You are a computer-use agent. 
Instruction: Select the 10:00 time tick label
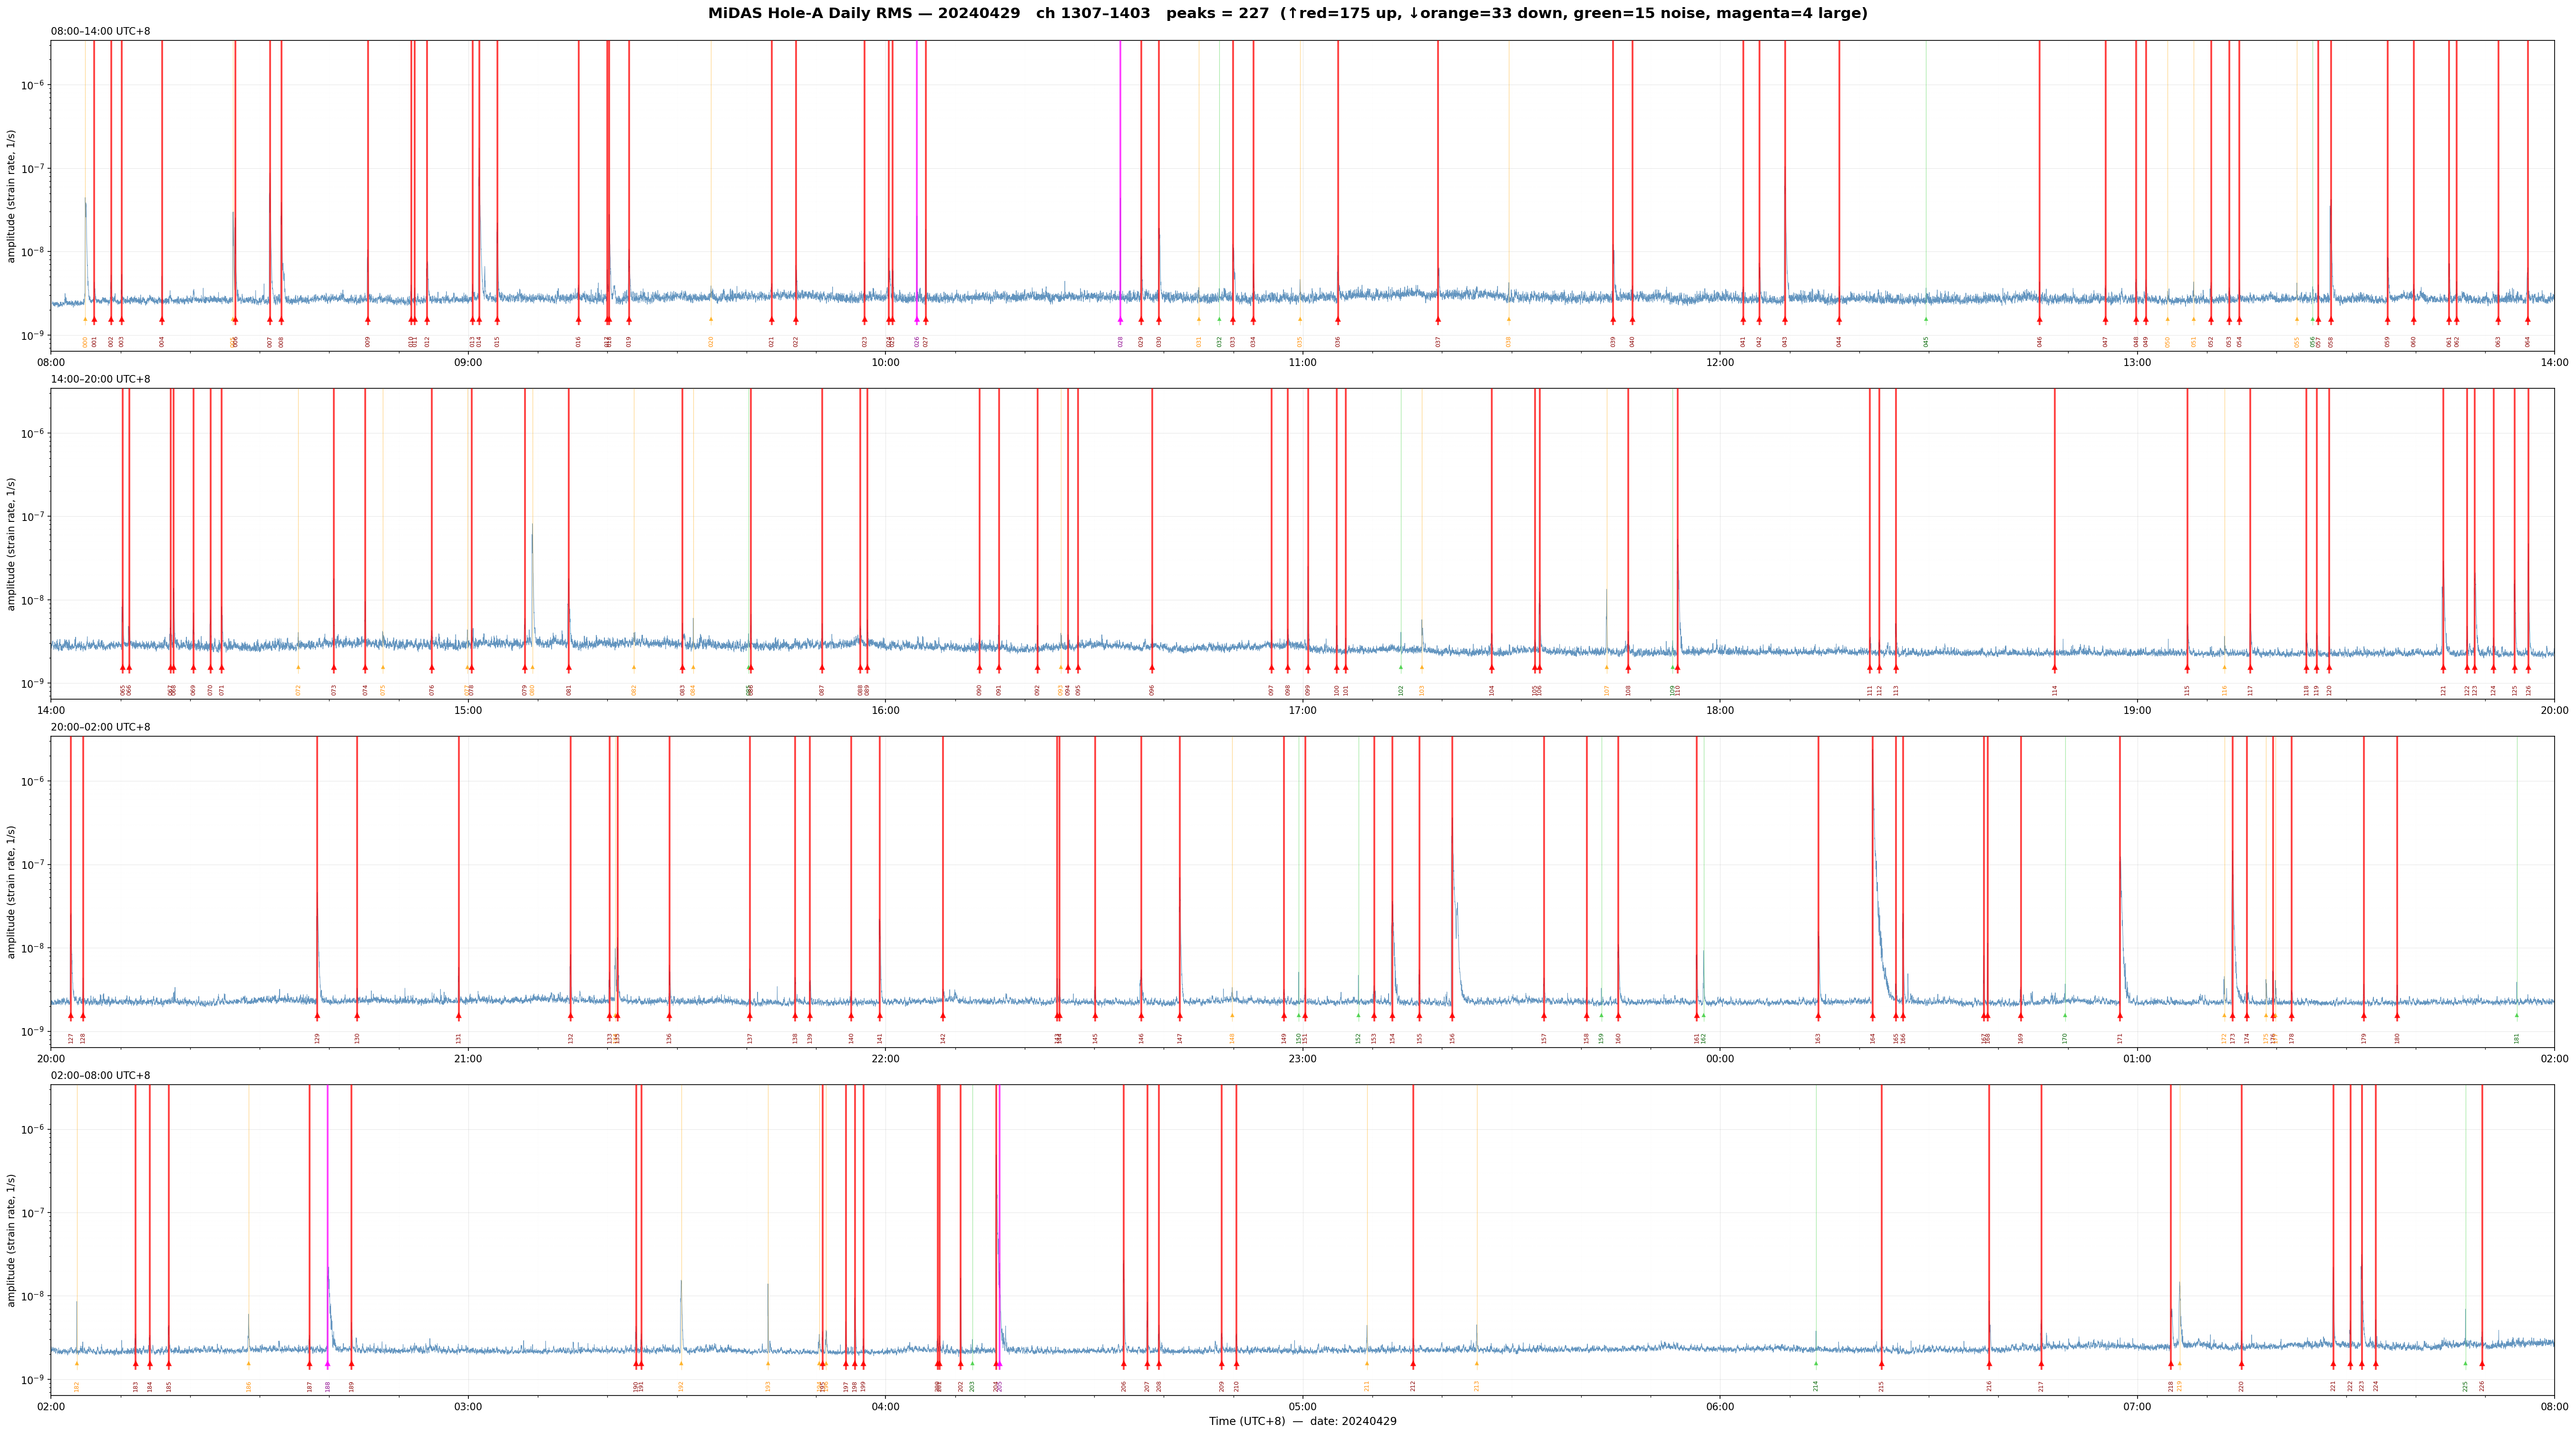(x=885, y=363)
